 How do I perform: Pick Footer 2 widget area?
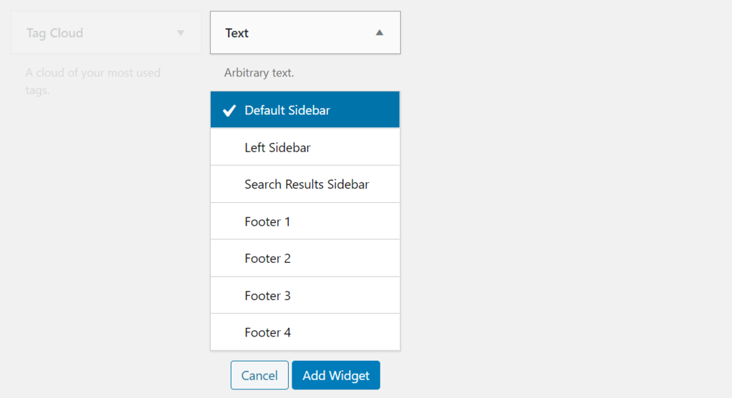point(267,259)
